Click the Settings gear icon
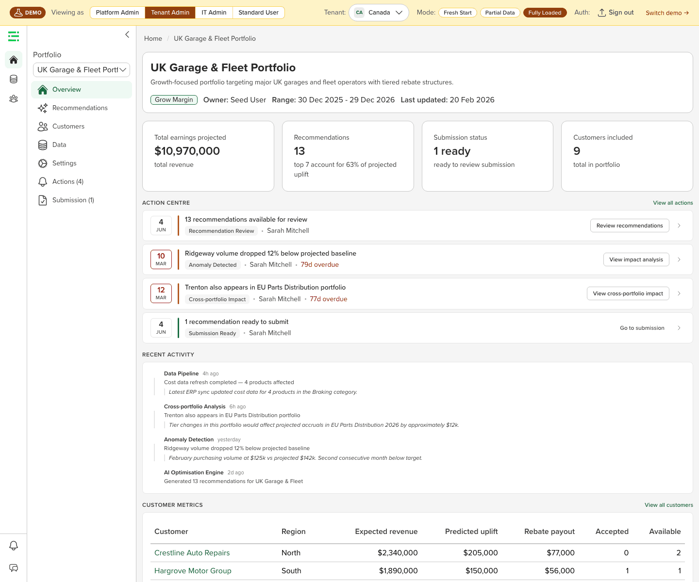Image resolution: width=699 pixels, height=582 pixels. (43, 163)
